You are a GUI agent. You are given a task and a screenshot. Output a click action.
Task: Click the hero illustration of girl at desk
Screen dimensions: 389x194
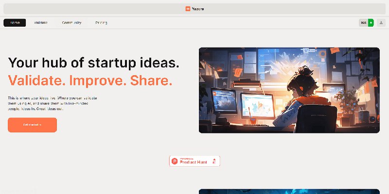click(289, 90)
